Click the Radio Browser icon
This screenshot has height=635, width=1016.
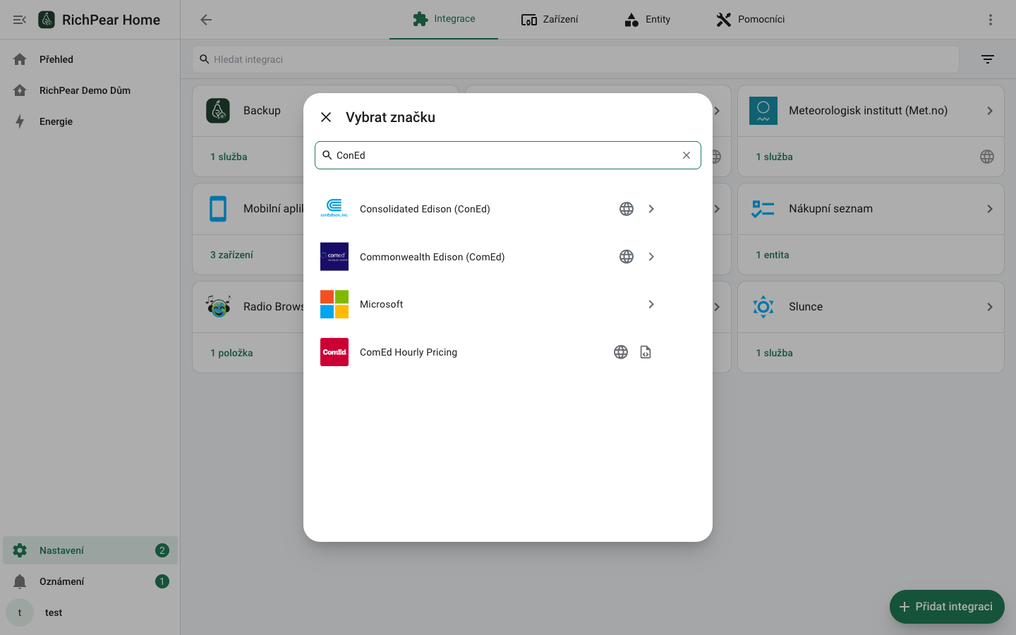click(x=218, y=307)
